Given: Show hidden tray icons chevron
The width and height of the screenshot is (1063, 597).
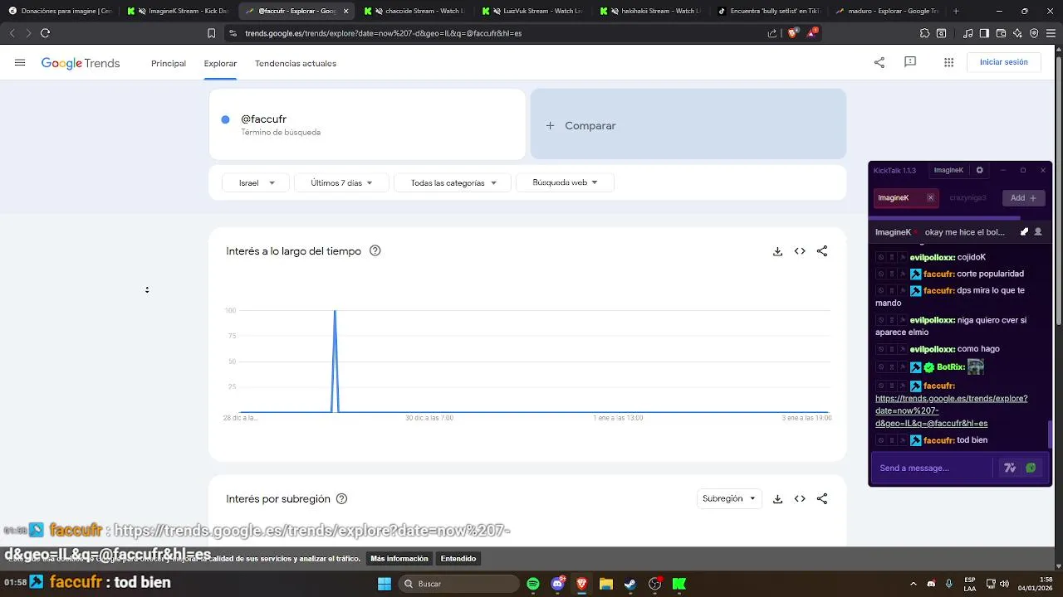Looking at the screenshot, I should 914,584.
